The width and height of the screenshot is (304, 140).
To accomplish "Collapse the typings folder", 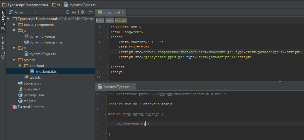I will point(14,60).
